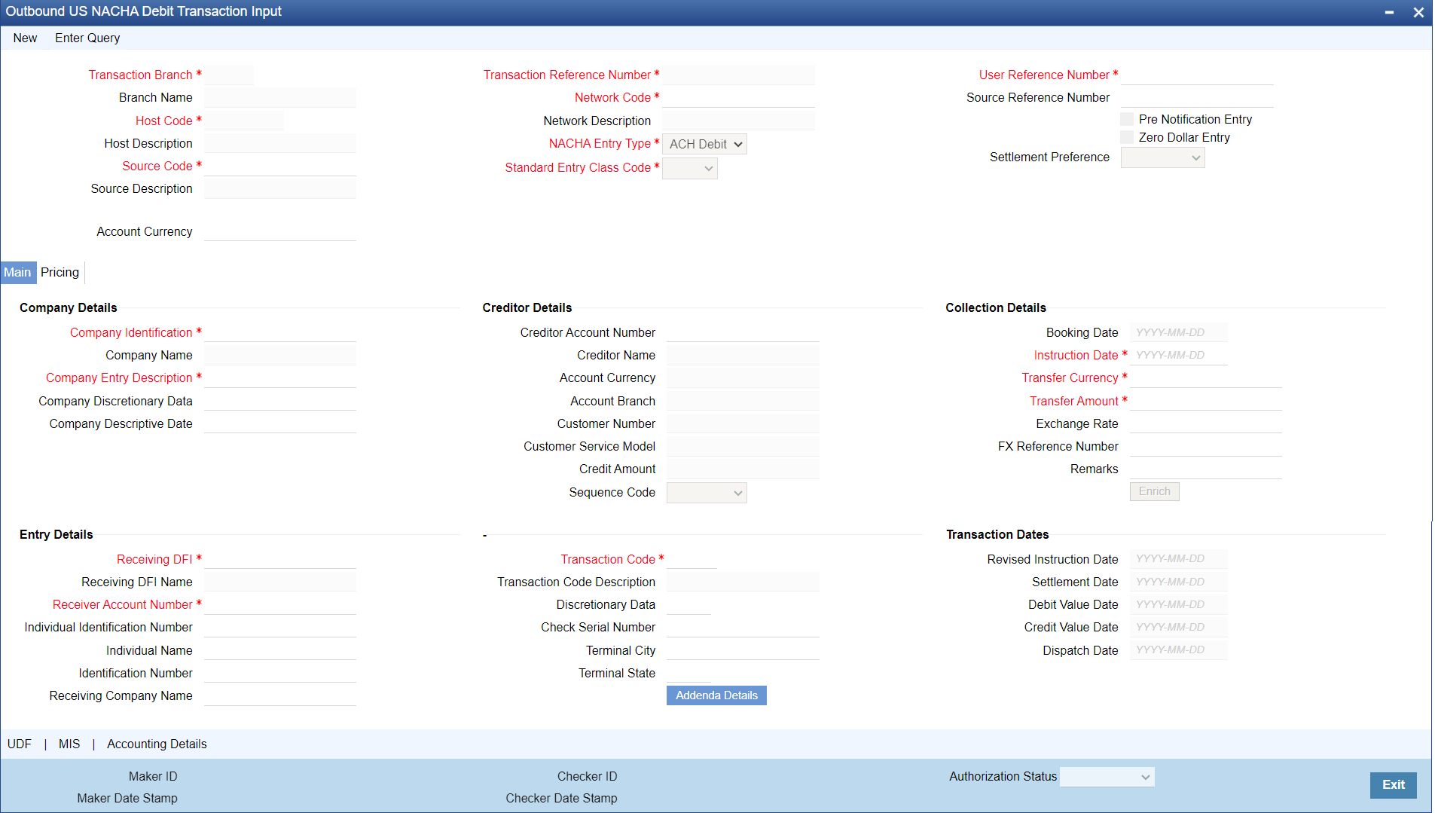Click the Credit Value Date field
The height and width of the screenshot is (813, 1435).
pos(1178,628)
